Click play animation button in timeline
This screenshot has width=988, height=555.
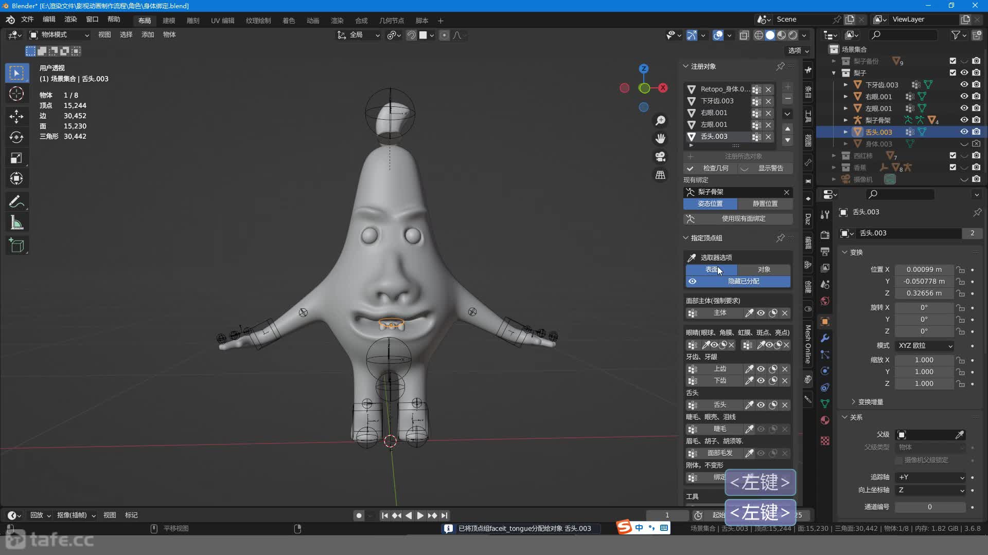click(420, 515)
